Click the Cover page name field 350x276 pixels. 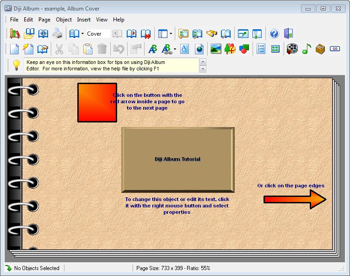[x=98, y=34]
